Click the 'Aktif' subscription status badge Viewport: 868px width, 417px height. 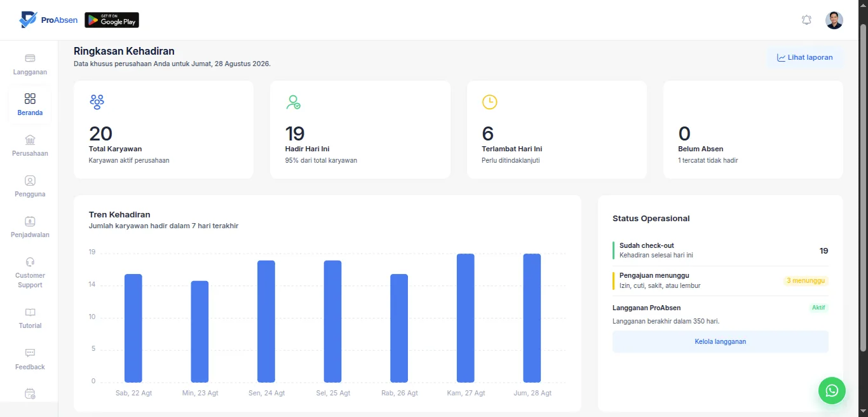(819, 308)
